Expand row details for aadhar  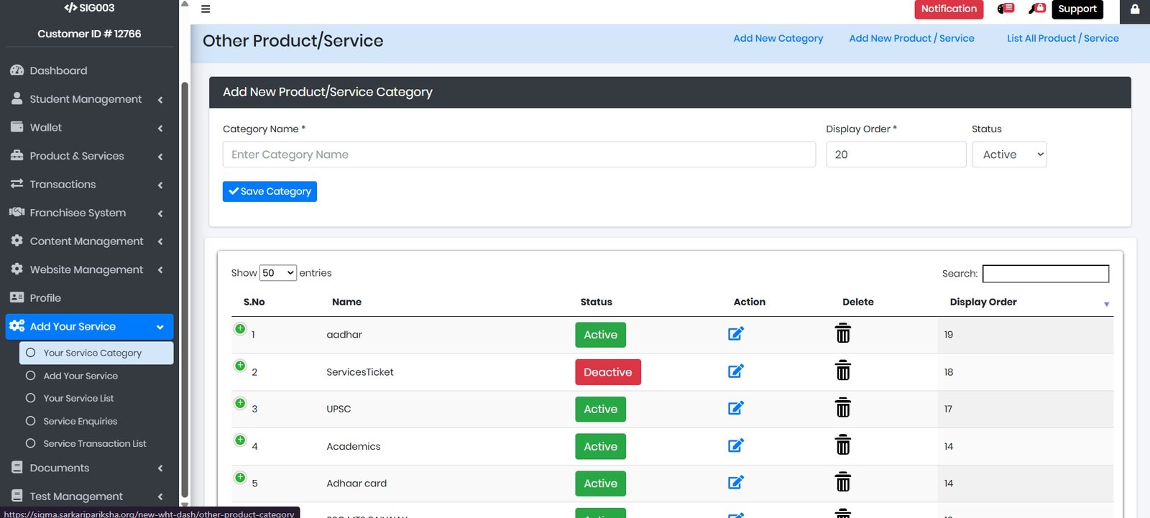coord(240,328)
